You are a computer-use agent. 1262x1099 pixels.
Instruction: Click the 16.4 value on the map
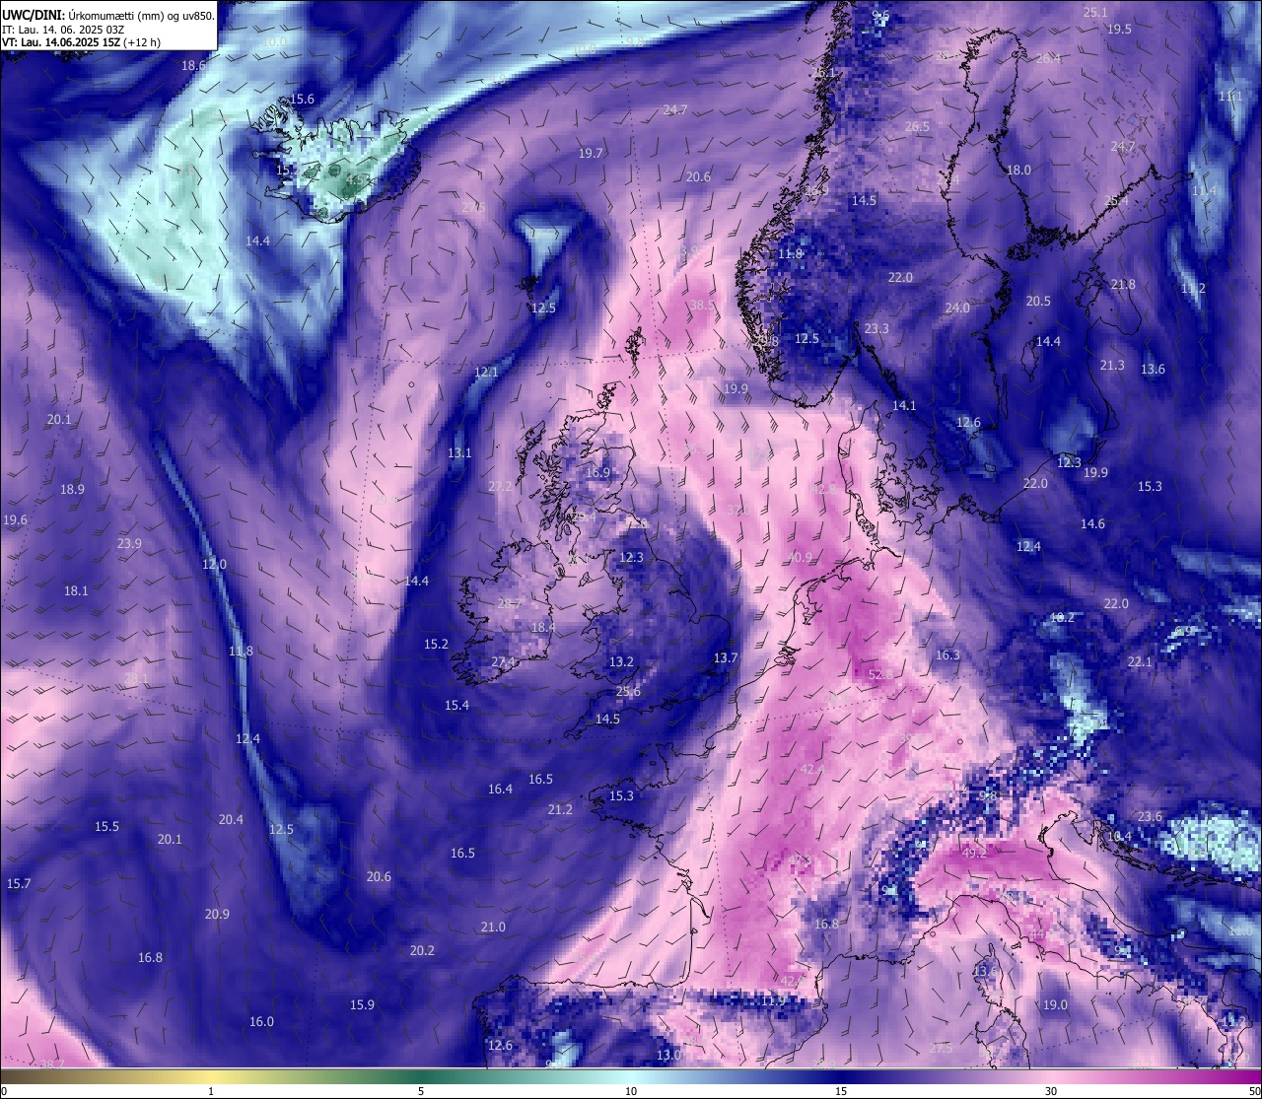point(500,790)
